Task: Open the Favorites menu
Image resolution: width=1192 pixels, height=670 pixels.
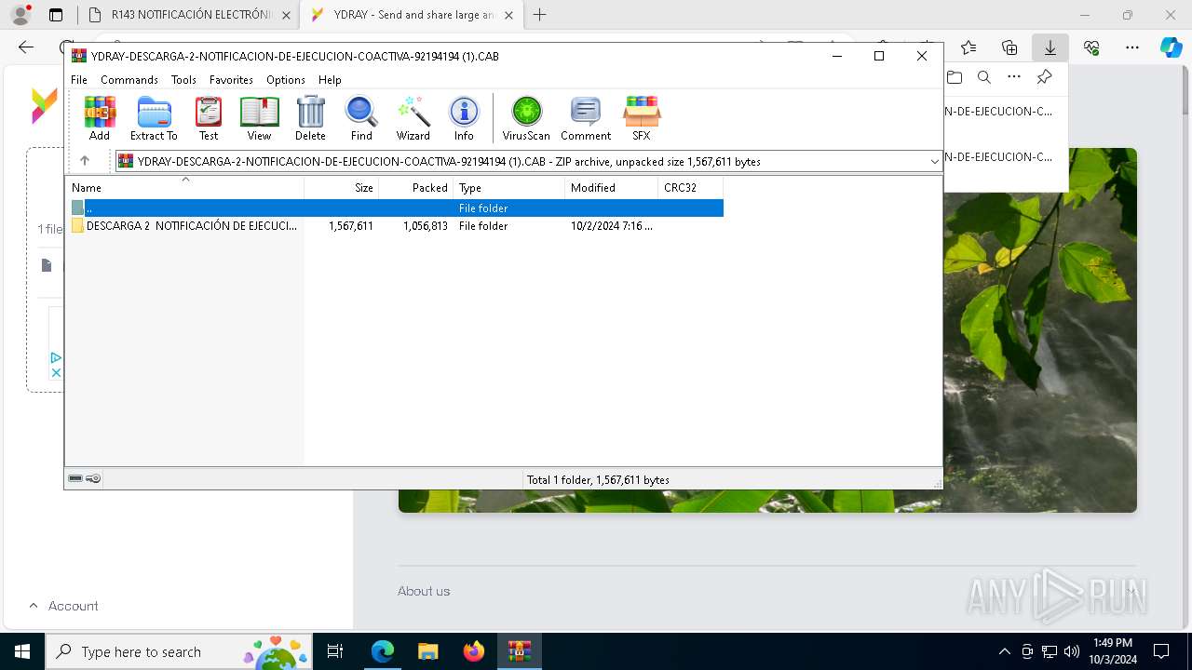Action: pyautogui.click(x=231, y=80)
